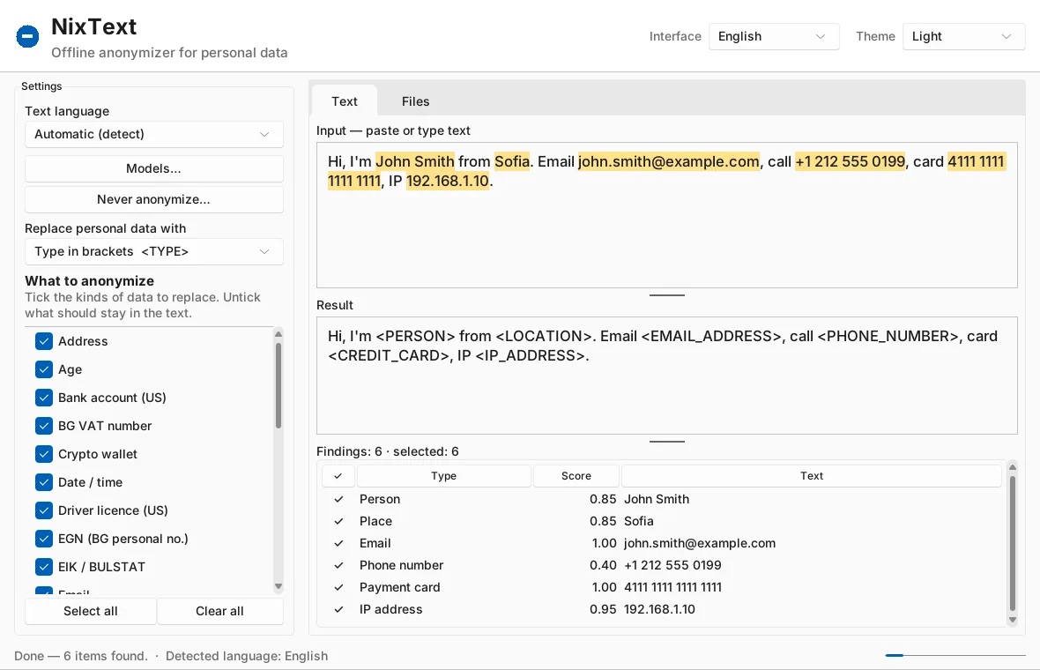Click the Models... button
Image resolution: width=1040 pixels, height=670 pixels.
click(154, 168)
